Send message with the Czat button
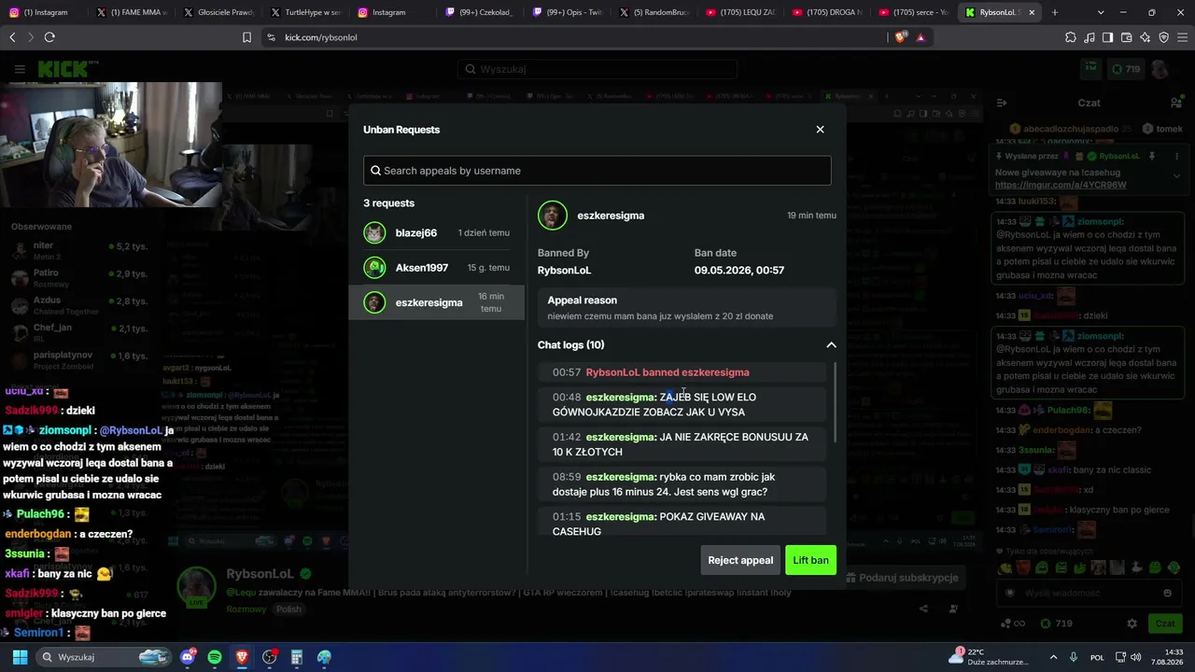This screenshot has height=672, width=1195. pyautogui.click(x=1165, y=623)
